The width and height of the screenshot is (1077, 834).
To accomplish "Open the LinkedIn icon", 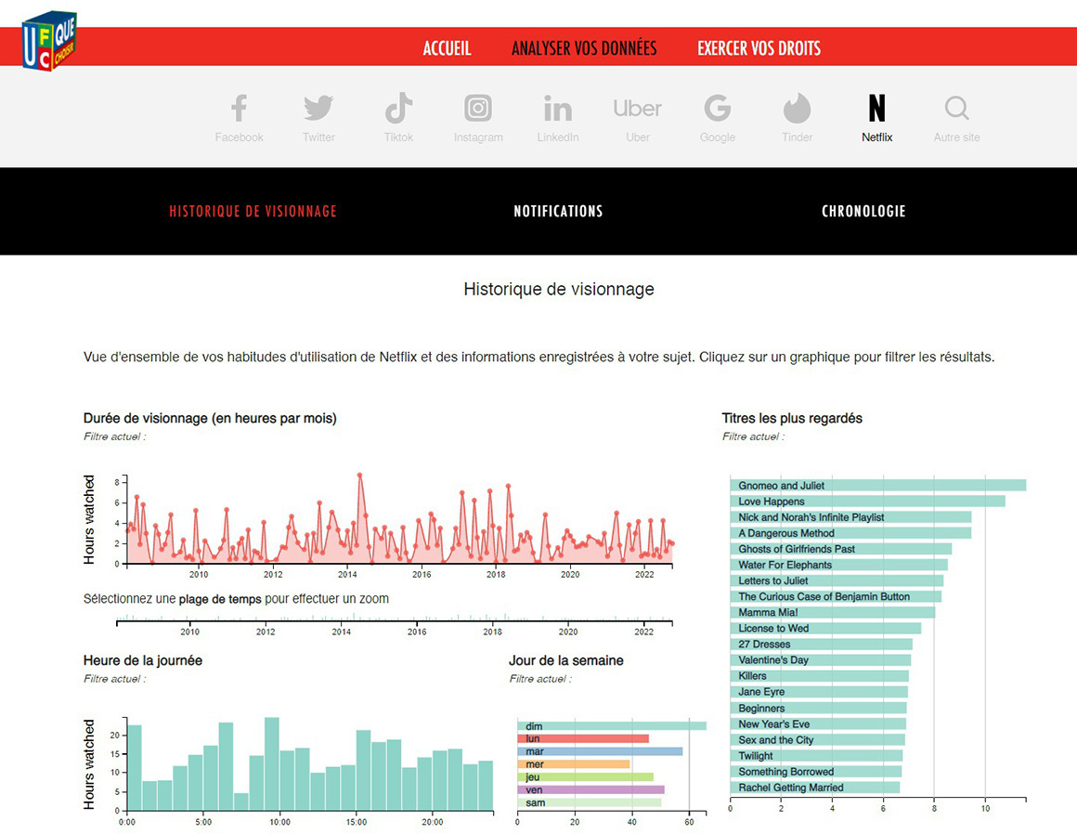I will pos(558,108).
